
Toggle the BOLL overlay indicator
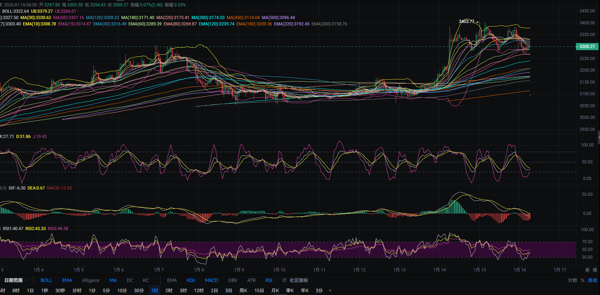point(46,280)
